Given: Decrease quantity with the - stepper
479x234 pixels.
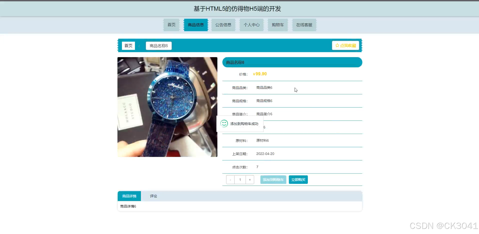Looking at the screenshot, I should pos(230,179).
